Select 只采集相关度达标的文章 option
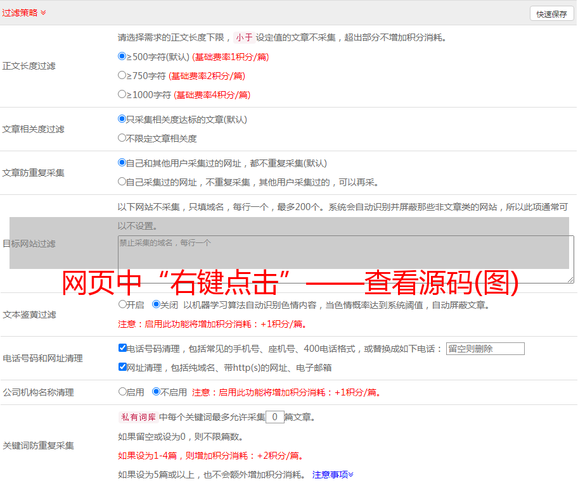This screenshot has height=486, width=578. point(122,119)
